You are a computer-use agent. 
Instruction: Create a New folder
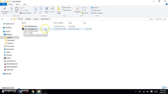[x=59, y=10]
